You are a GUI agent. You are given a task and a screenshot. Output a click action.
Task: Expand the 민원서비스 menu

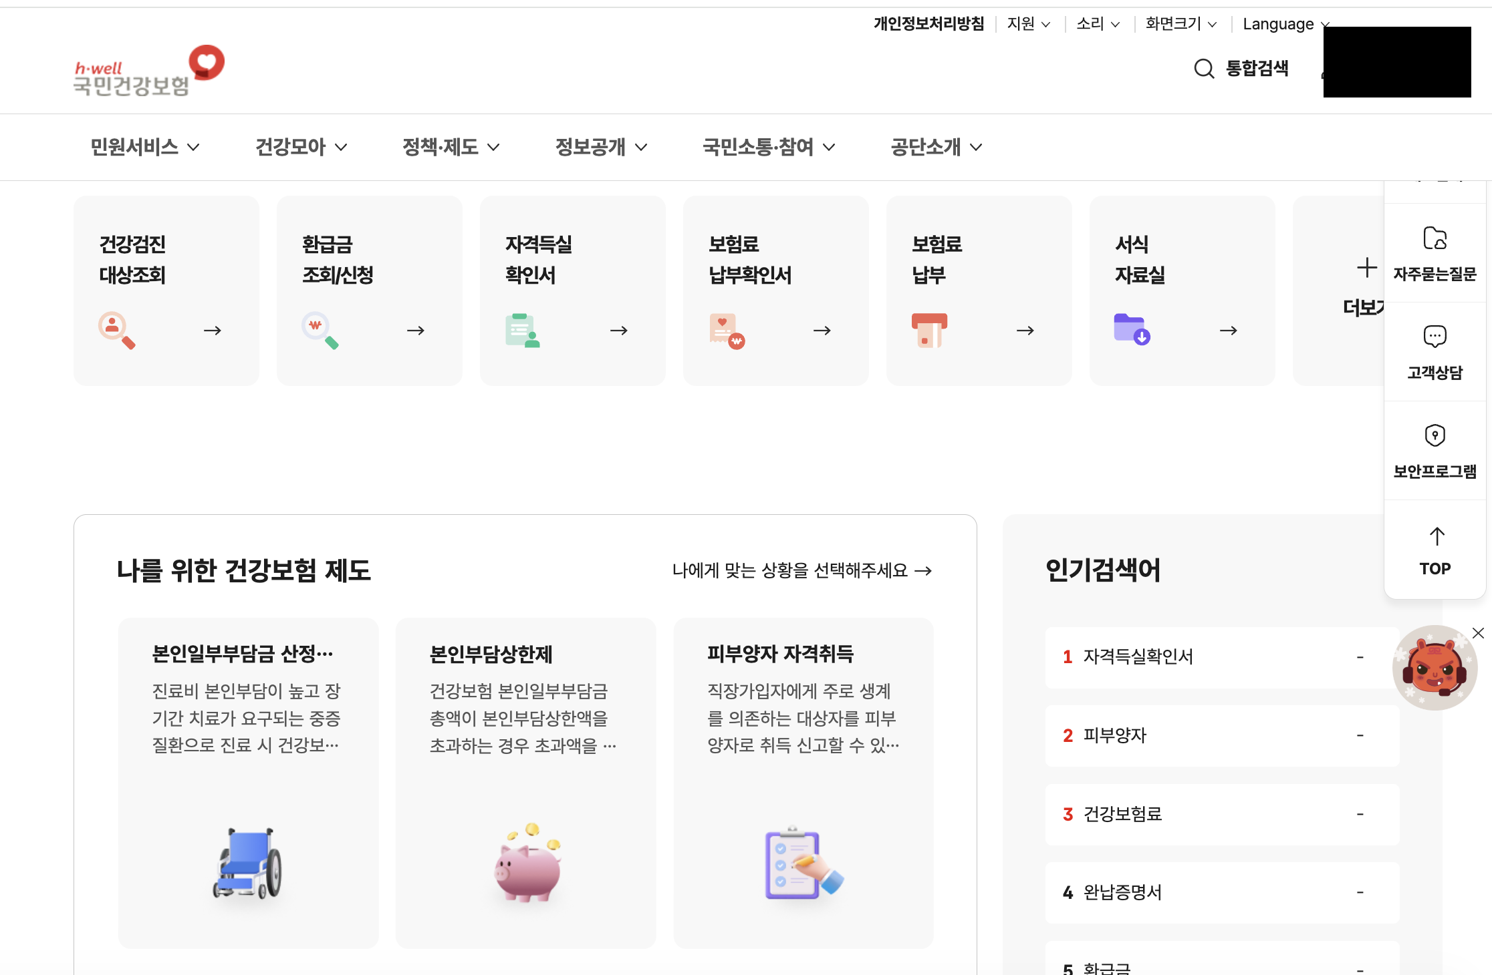point(145,147)
